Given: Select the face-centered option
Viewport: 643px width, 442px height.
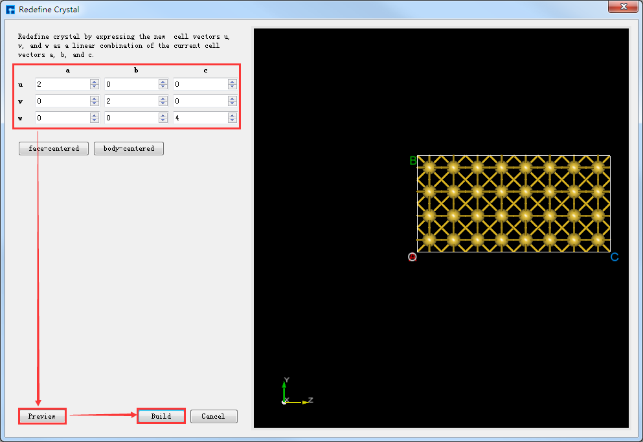Looking at the screenshot, I should tap(53, 148).
